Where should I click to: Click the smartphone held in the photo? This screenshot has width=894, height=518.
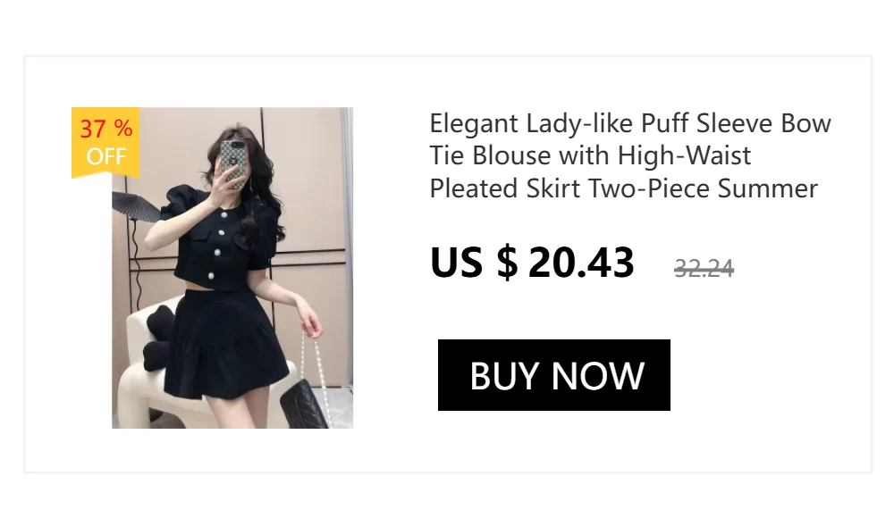[233, 164]
